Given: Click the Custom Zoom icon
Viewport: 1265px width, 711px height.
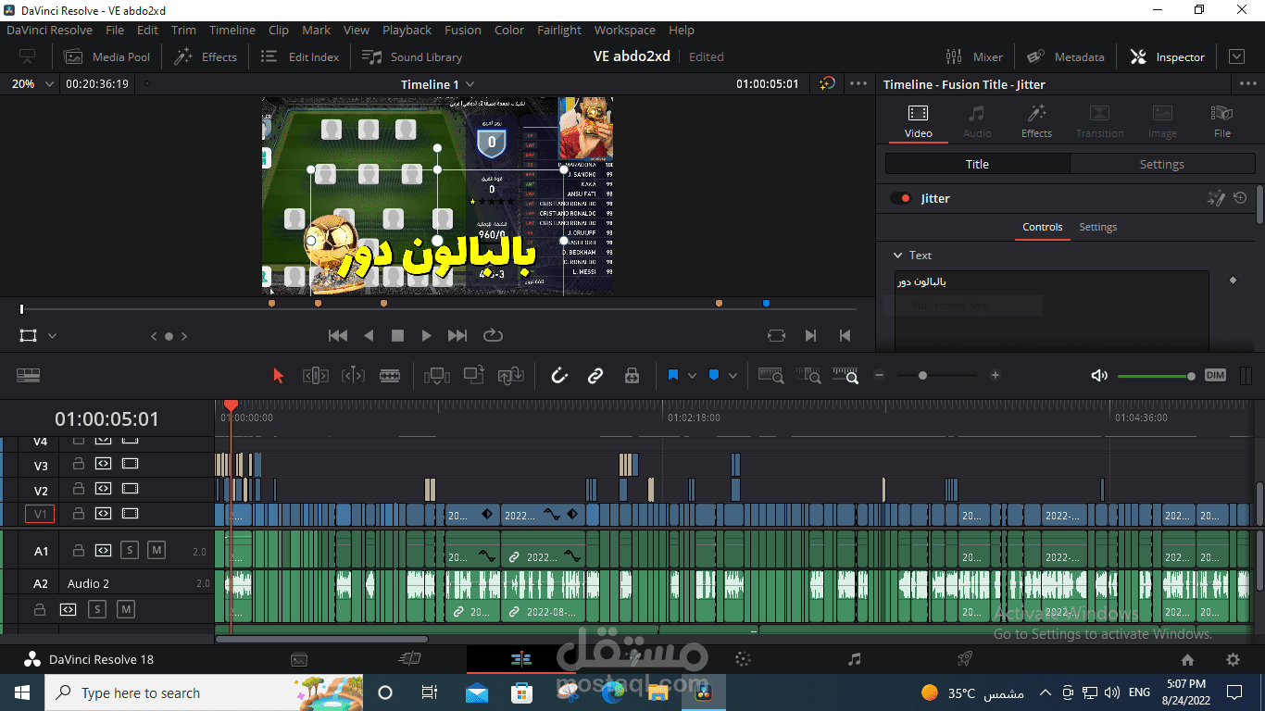Looking at the screenshot, I should 845,375.
